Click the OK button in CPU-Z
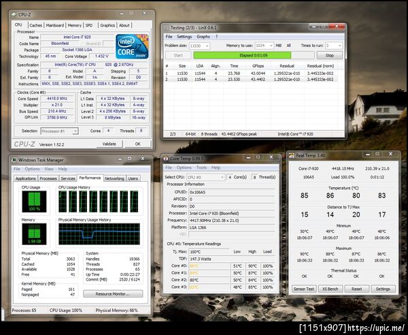 (x=137, y=144)
